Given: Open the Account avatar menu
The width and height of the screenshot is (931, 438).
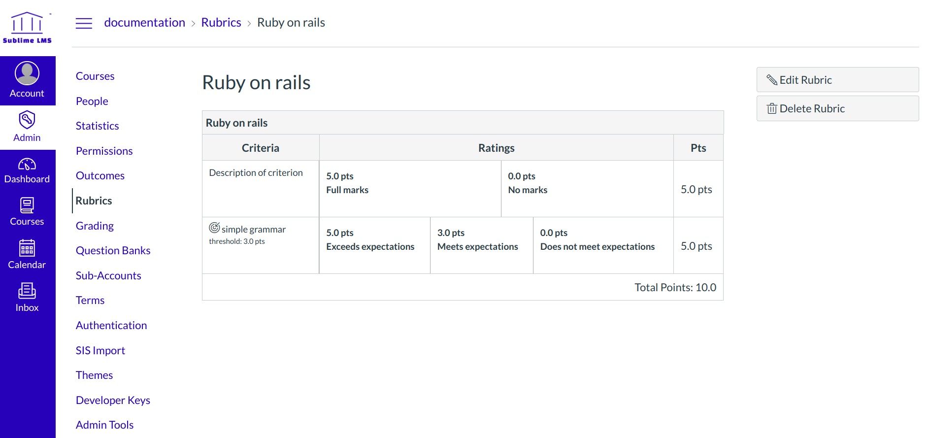Looking at the screenshot, I should pos(27,73).
